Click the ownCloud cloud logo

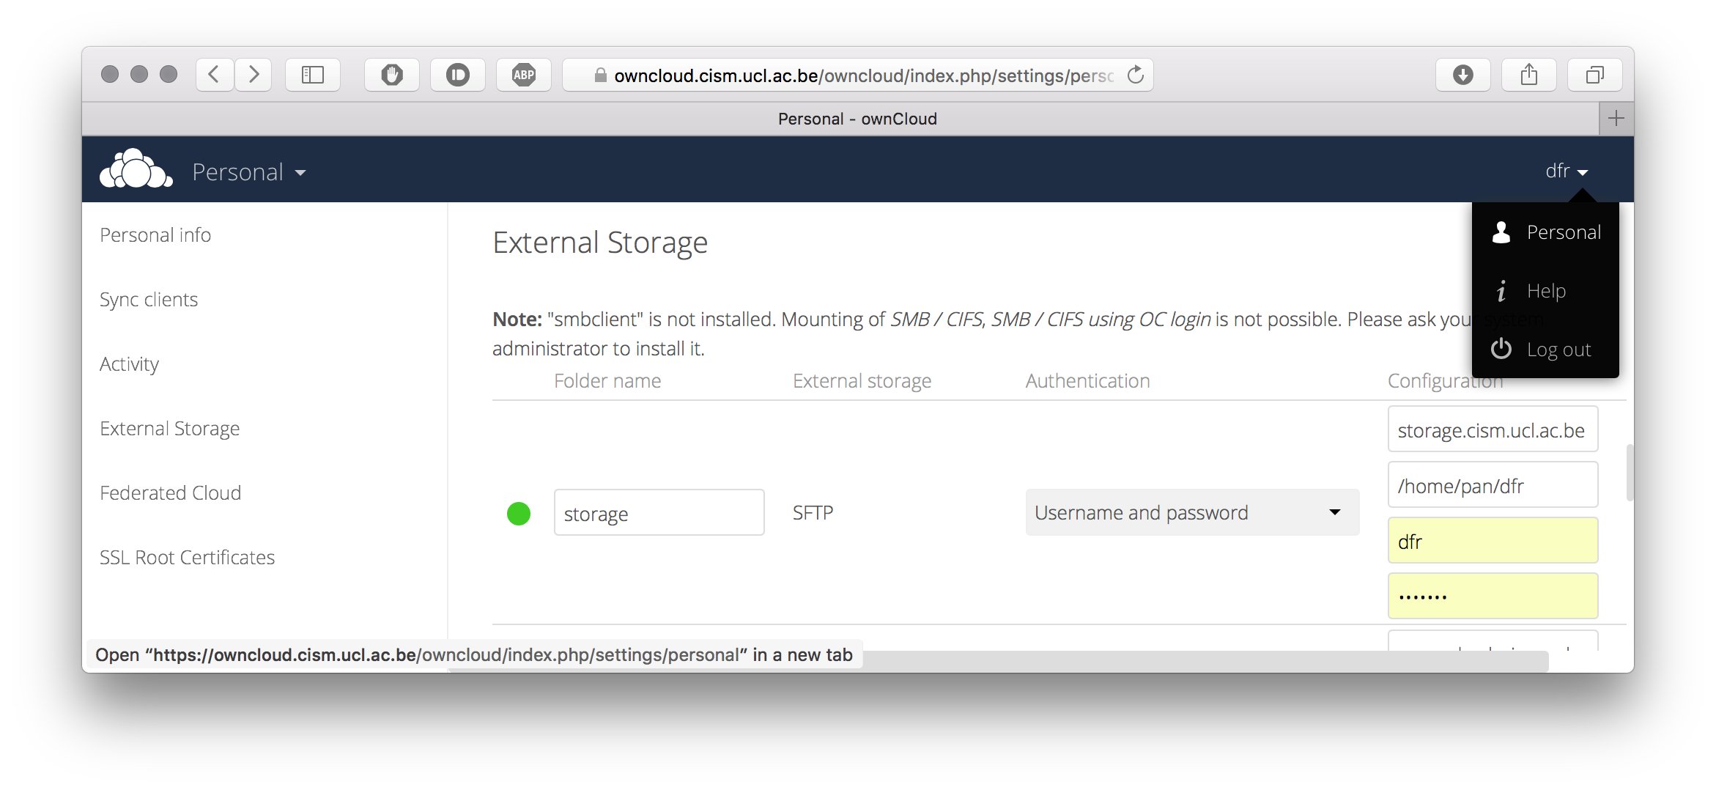[136, 169]
